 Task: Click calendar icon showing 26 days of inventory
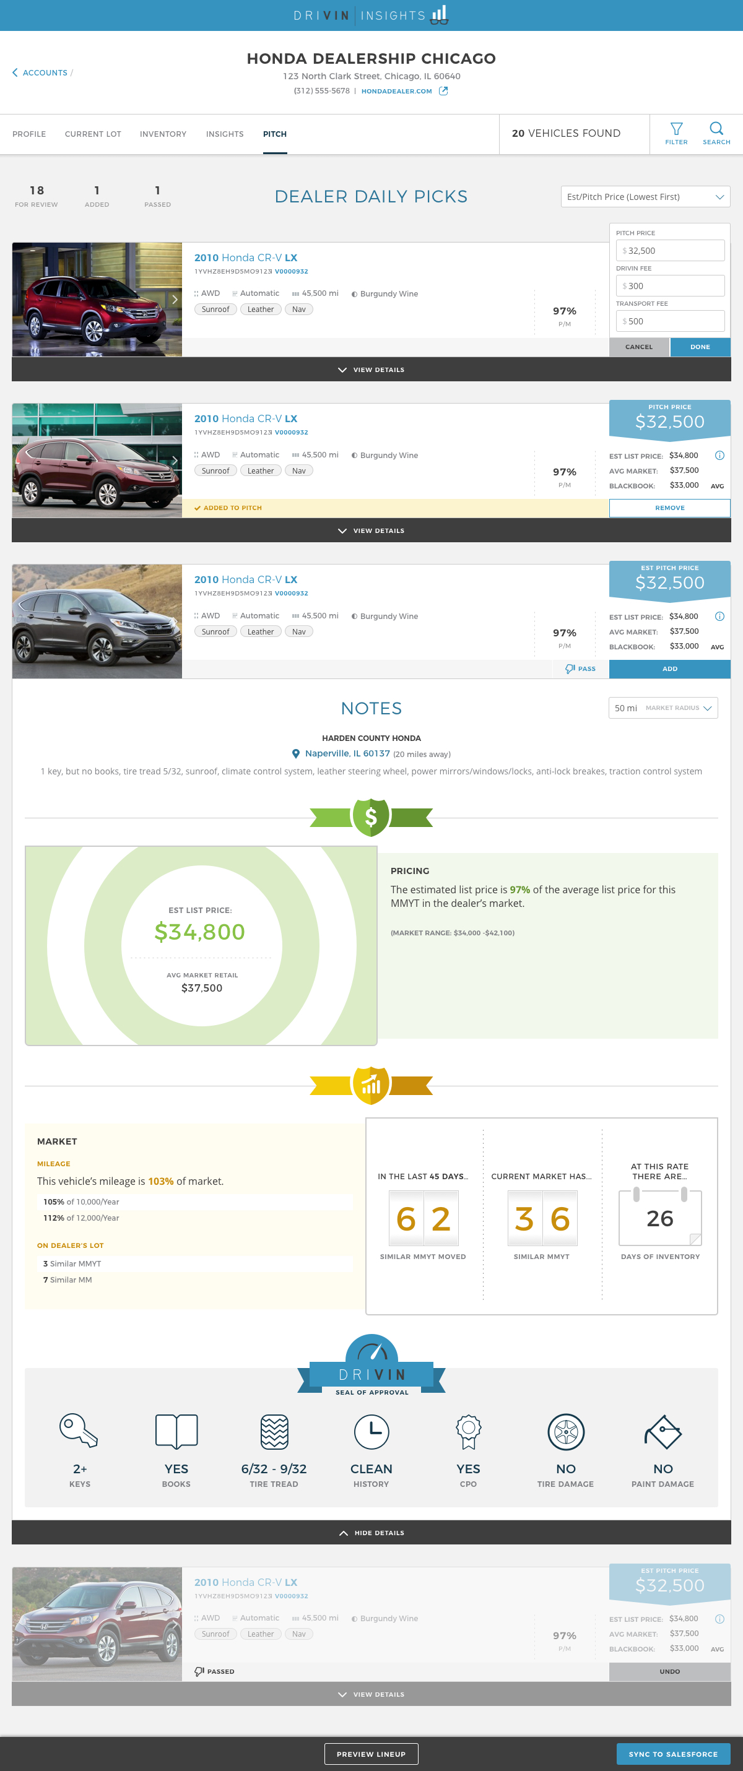[660, 1218]
